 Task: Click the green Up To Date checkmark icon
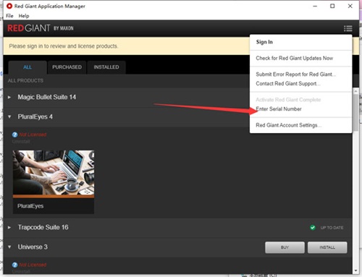point(313,227)
